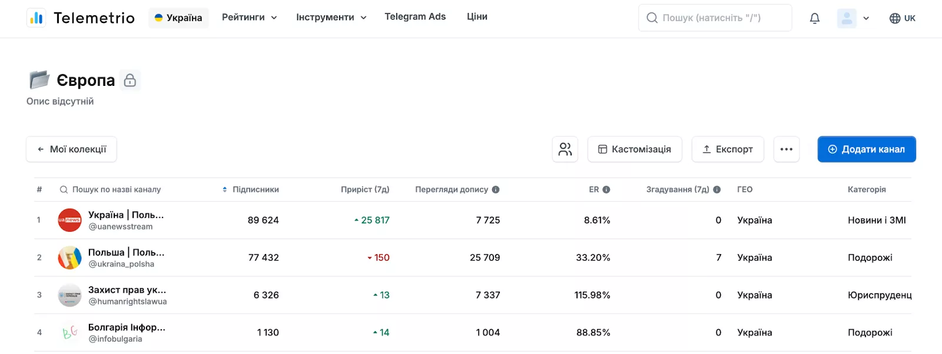Expand the Рейтинги dropdown menu
The width and height of the screenshot is (942, 354).
(250, 18)
